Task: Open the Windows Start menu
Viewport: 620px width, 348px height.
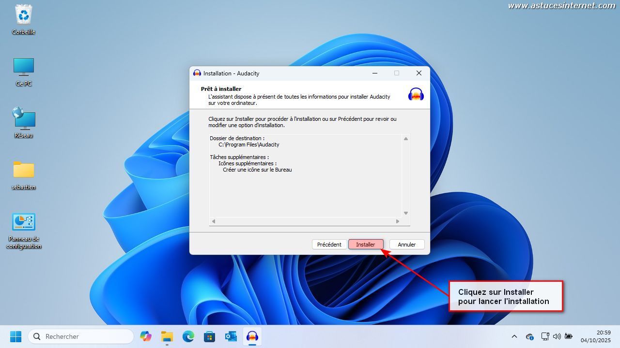Action: click(16, 336)
